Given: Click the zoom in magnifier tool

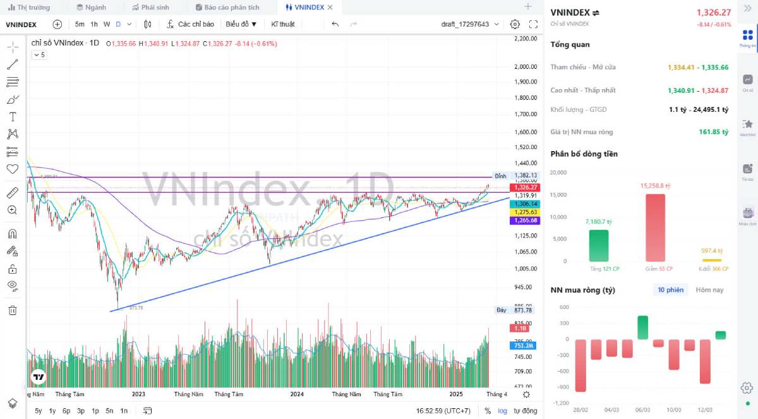Looking at the screenshot, I should pyautogui.click(x=12, y=210).
